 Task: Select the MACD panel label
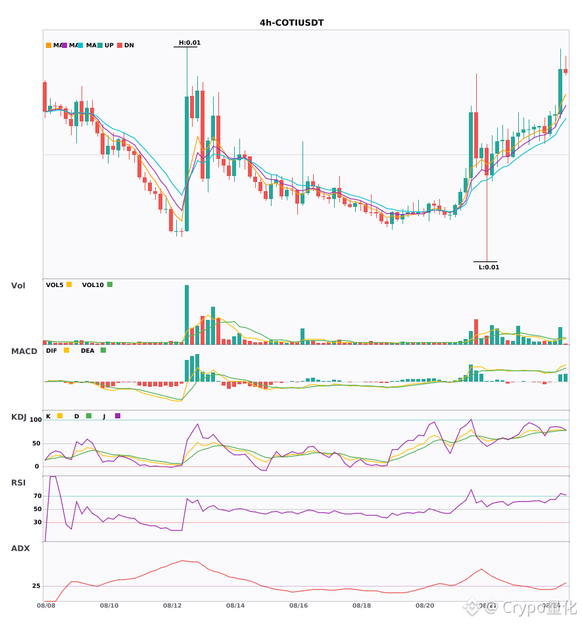click(x=24, y=351)
